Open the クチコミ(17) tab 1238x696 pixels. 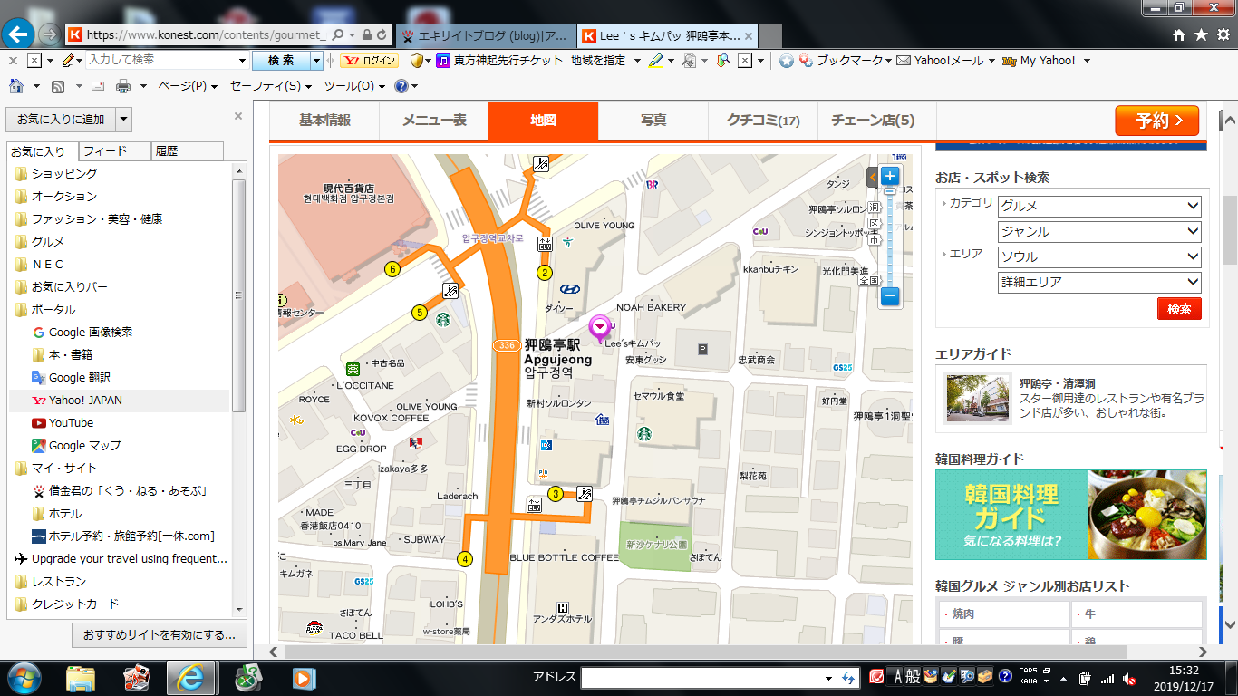[x=763, y=121]
